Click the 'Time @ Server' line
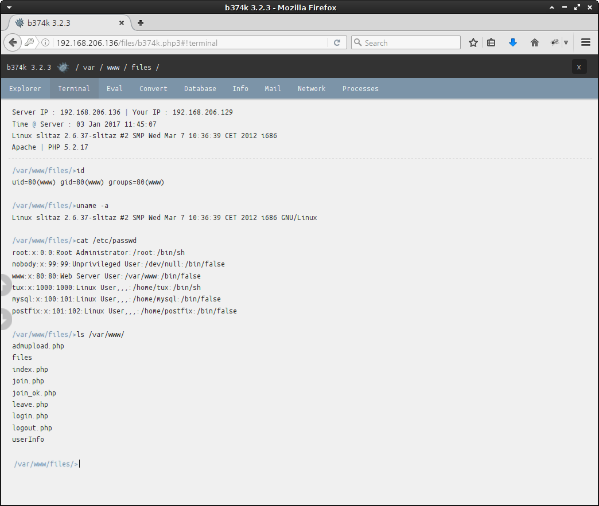Image resolution: width=599 pixels, height=506 pixels. 84,124
